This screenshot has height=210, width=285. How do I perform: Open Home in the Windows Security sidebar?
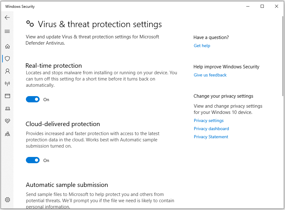[x=7, y=46]
